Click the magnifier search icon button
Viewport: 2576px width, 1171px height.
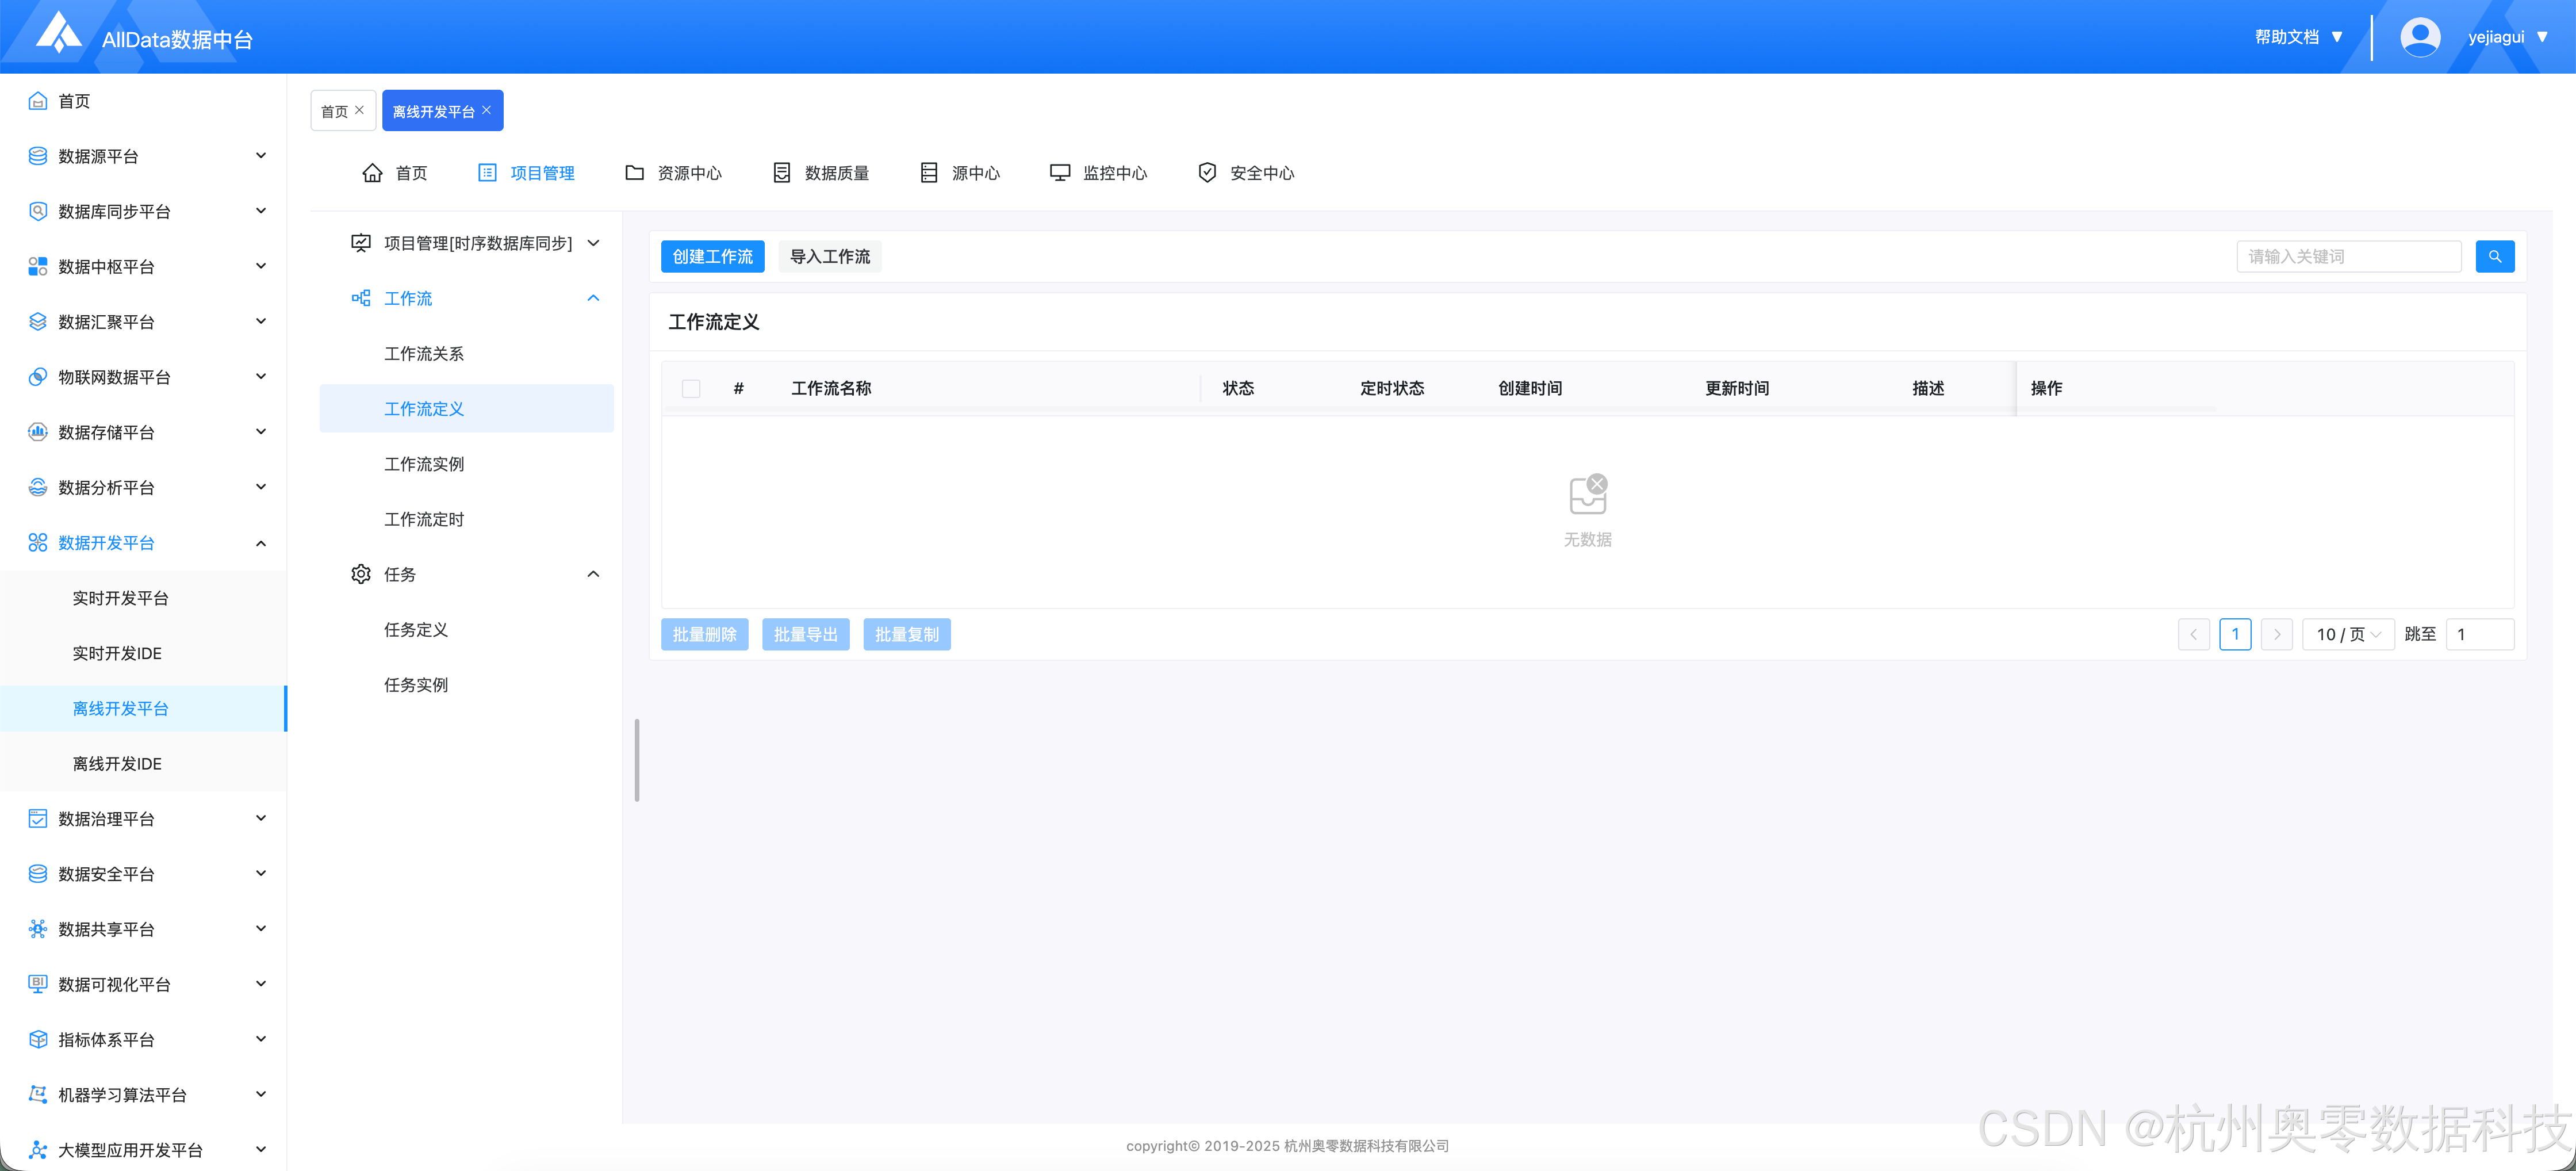(2494, 257)
